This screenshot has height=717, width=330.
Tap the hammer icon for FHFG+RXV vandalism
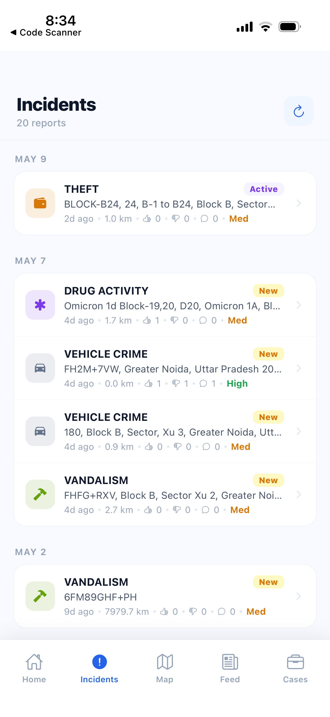(40, 494)
